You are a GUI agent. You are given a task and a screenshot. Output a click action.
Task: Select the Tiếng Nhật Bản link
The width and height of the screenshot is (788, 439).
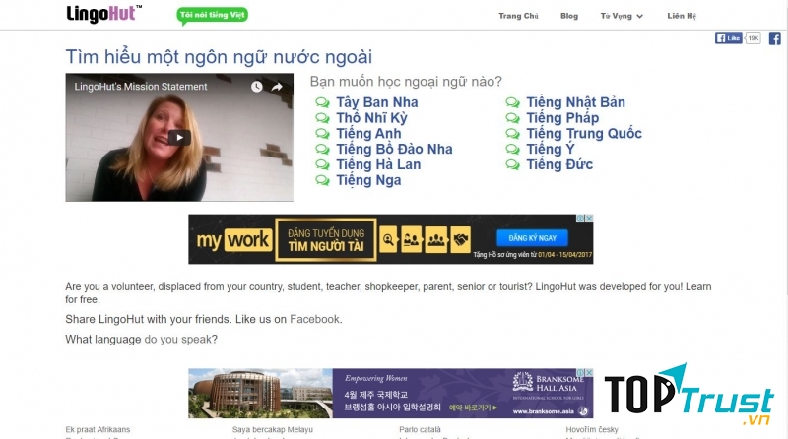[575, 102]
